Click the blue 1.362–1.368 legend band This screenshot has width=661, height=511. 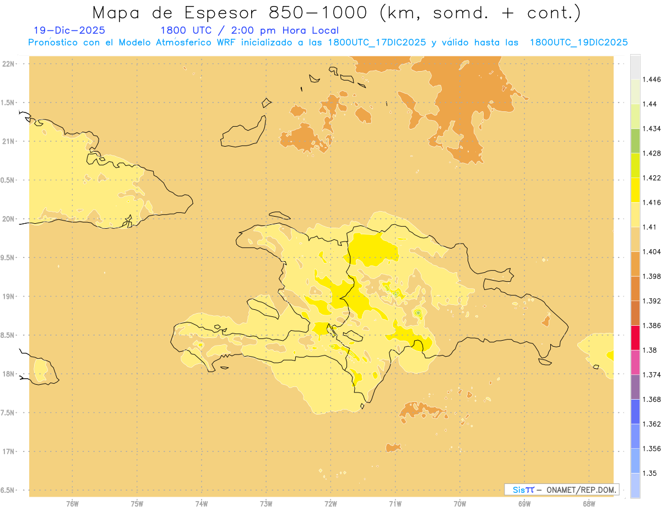[635, 411]
